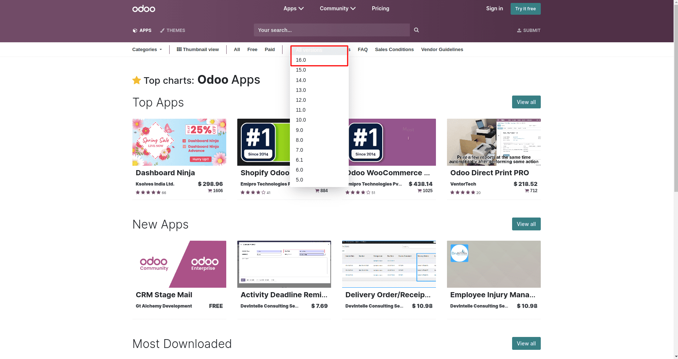The image size is (678, 359).
Task: Choose version 5.0 from list
Action: tap(319, 180)
